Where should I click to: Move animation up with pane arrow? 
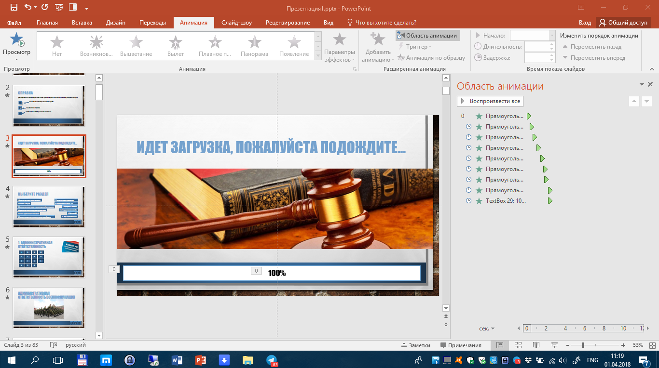pyautogui.click(x=634, y=101)
